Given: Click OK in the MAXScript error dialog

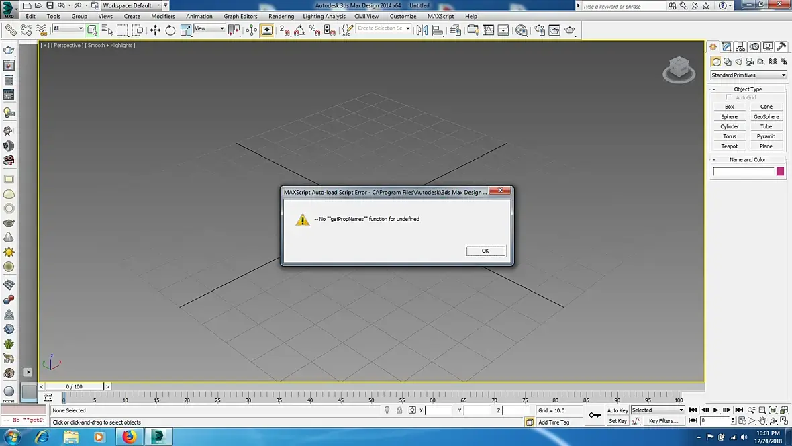Looking at the screenshot, I should 485,251.
